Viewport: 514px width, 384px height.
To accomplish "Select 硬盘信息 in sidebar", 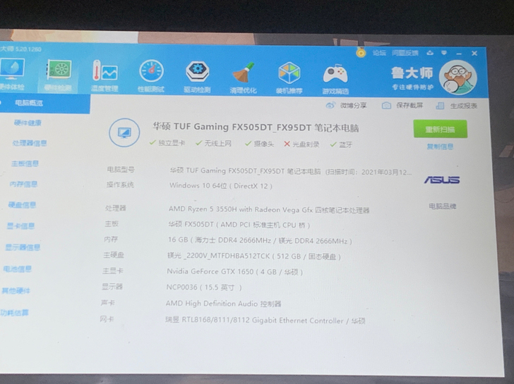I will pyautogui.click(x=22, y=205).
